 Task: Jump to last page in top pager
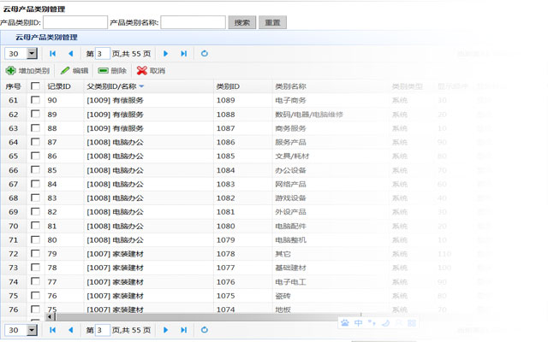tap(183, 54)
